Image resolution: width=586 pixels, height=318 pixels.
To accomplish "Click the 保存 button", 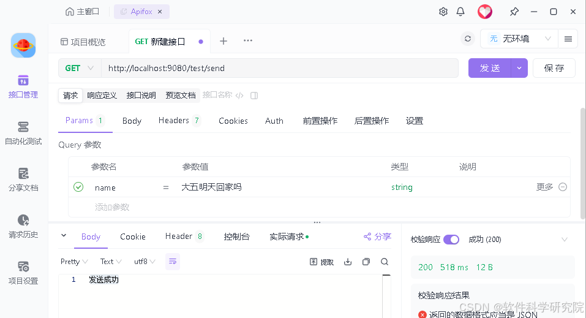I will tap(554, 68).
